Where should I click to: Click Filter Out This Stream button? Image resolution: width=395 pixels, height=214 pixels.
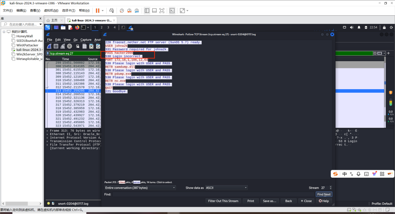point(223,201)
